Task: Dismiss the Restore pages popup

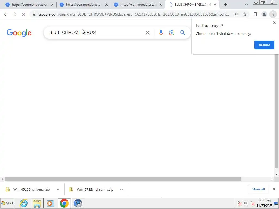Action: tap(274, 22)
